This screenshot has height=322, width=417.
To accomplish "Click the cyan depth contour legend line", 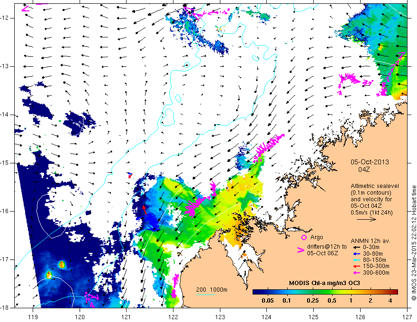I will coord(206,295).
